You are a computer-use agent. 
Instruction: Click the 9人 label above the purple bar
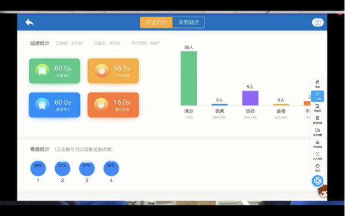(250, 87)
